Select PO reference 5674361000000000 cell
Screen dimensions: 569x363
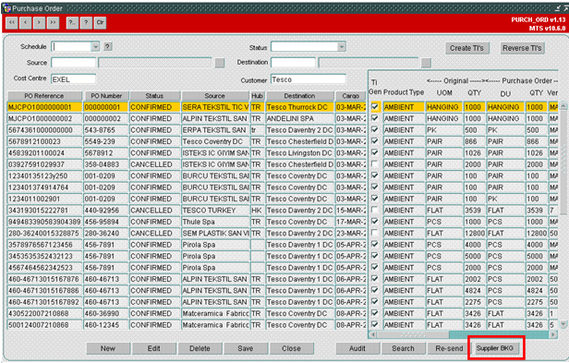(44, 130)
